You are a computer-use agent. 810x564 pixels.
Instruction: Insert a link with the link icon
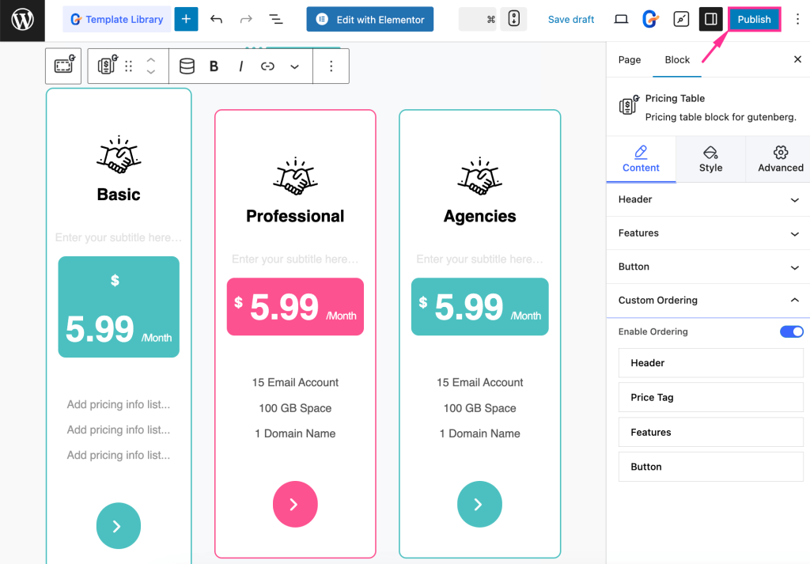[267, 66]
